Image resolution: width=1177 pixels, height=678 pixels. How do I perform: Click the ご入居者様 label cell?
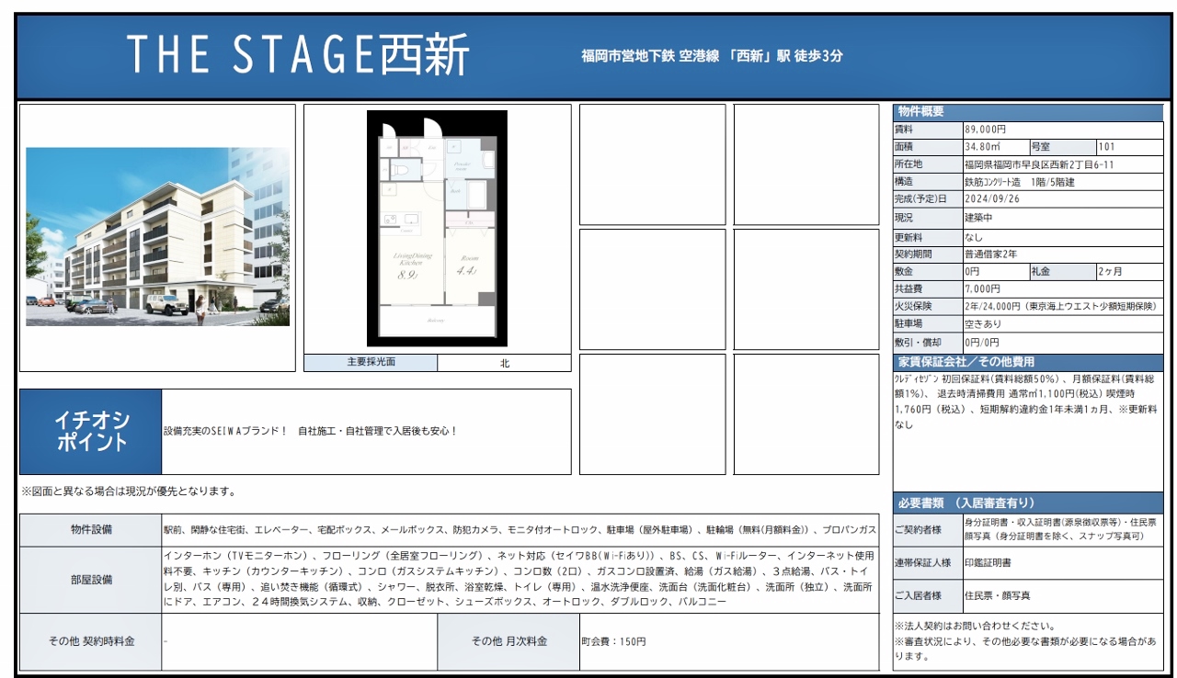click(x=928, y=596)
